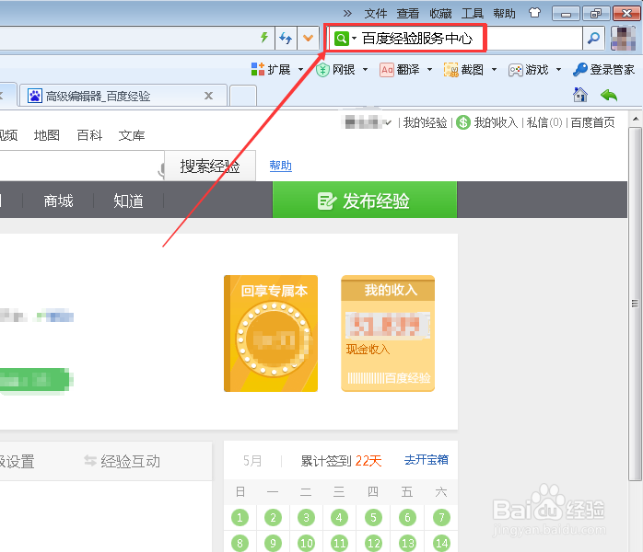Click the magnifier search button

[x=593, y=38]
